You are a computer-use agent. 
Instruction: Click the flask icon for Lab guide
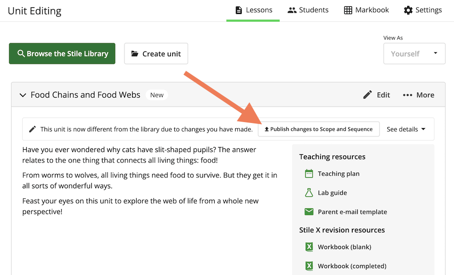(x=309, y=193)
